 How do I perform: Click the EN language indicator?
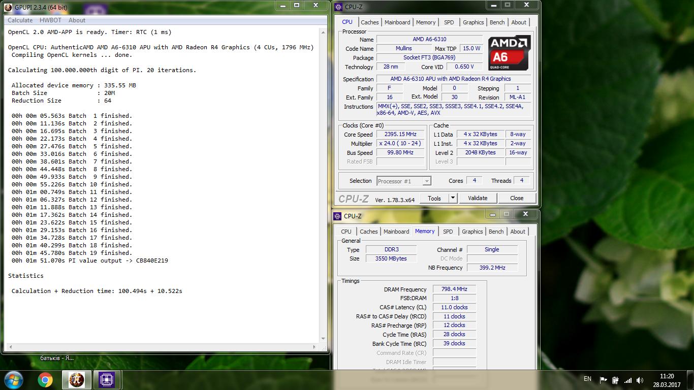pyautogui.click(x=588, y=379)
